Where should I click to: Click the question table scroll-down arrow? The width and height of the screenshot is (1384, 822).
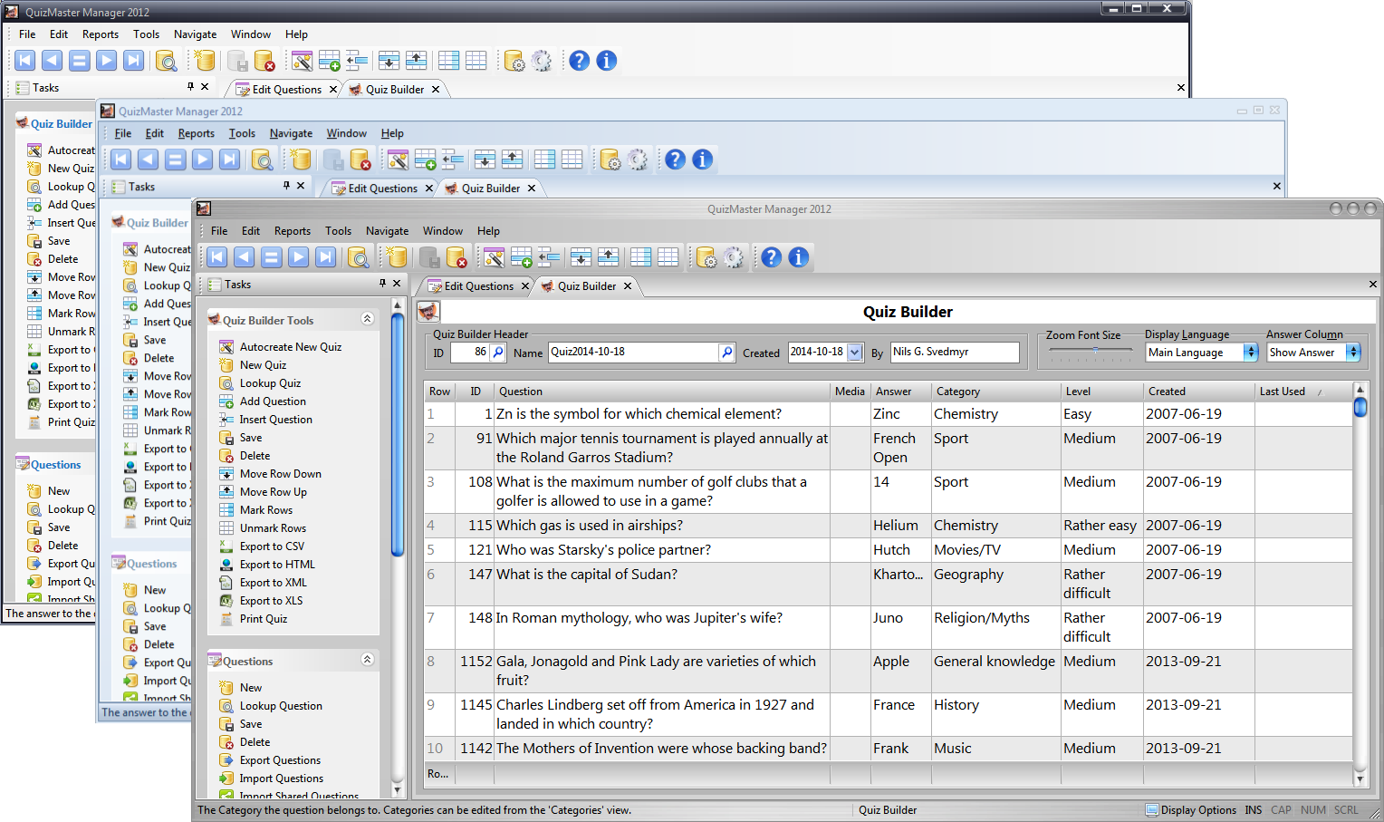coord(1360,778)
